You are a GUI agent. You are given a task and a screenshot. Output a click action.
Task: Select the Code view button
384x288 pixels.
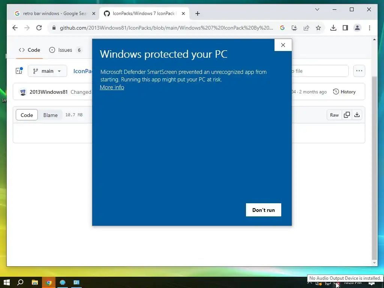coord(27,115)
